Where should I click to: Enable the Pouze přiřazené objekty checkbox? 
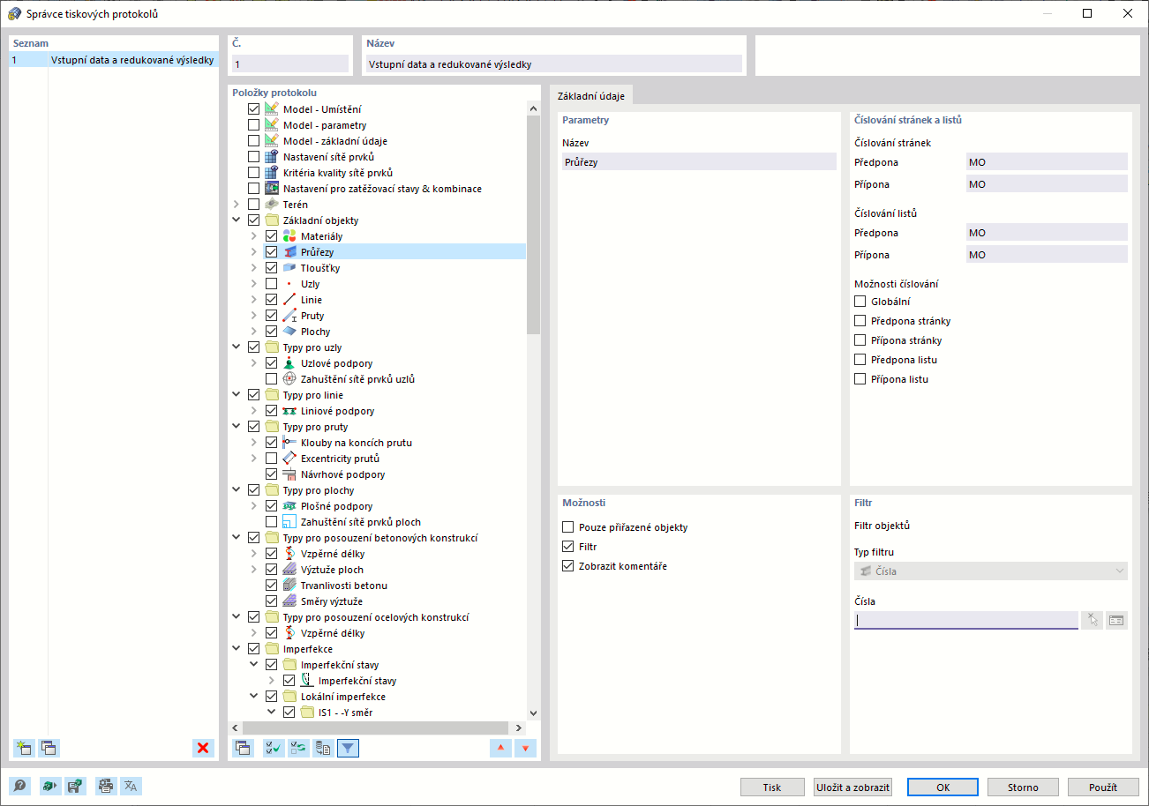[x=567, y=527]
